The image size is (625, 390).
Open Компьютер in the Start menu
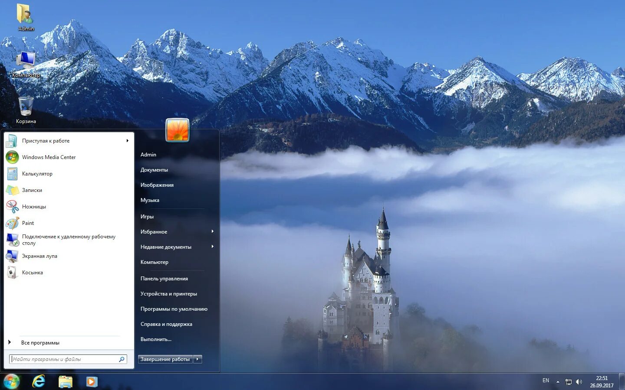[x=155, y=262]
